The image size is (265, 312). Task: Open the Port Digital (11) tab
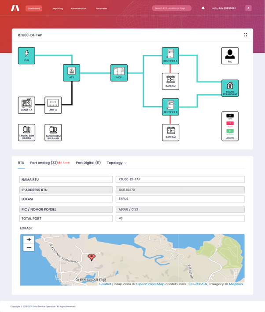pos(88,163)
